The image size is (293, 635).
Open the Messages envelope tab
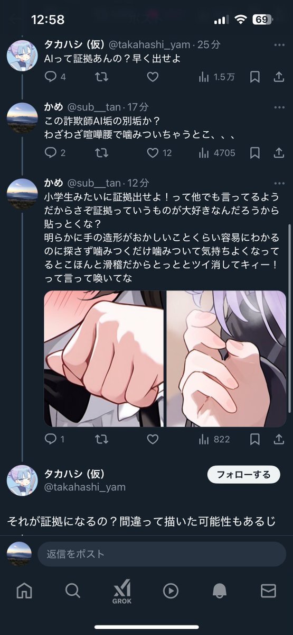coord(268,591)
